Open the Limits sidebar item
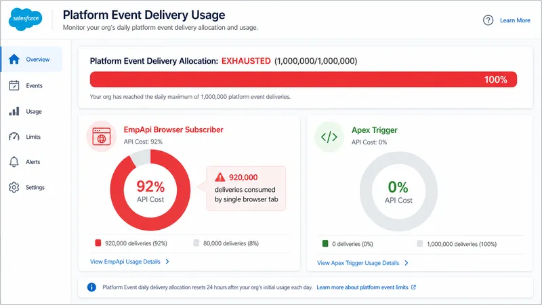The width and height of the screenshot is (542, 305). click(32, 137)
